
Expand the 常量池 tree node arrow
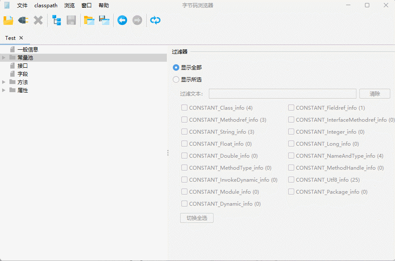coord(4,57)
